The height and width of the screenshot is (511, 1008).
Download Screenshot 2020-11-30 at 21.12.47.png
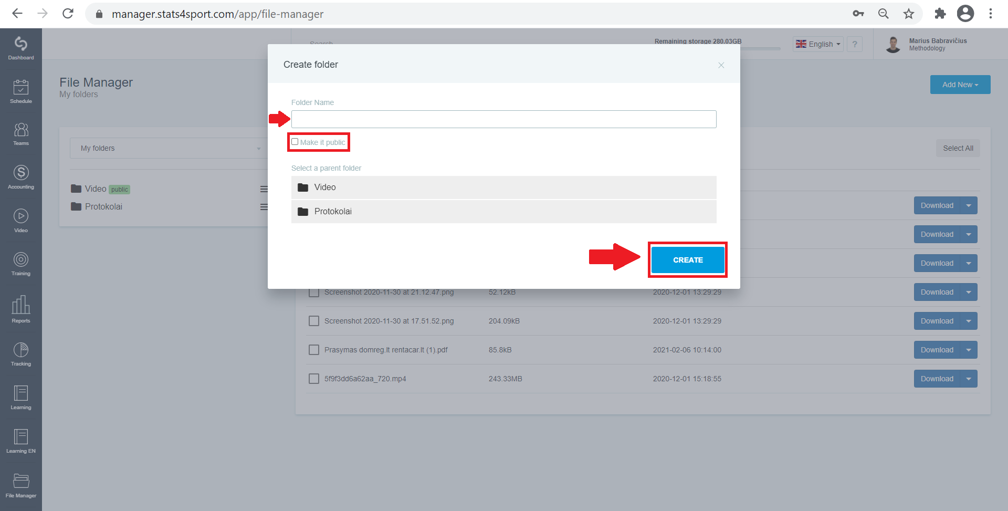point(937,292)
